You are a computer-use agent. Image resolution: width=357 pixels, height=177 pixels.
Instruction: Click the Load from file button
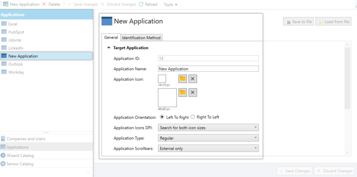[x=333, y=21]
